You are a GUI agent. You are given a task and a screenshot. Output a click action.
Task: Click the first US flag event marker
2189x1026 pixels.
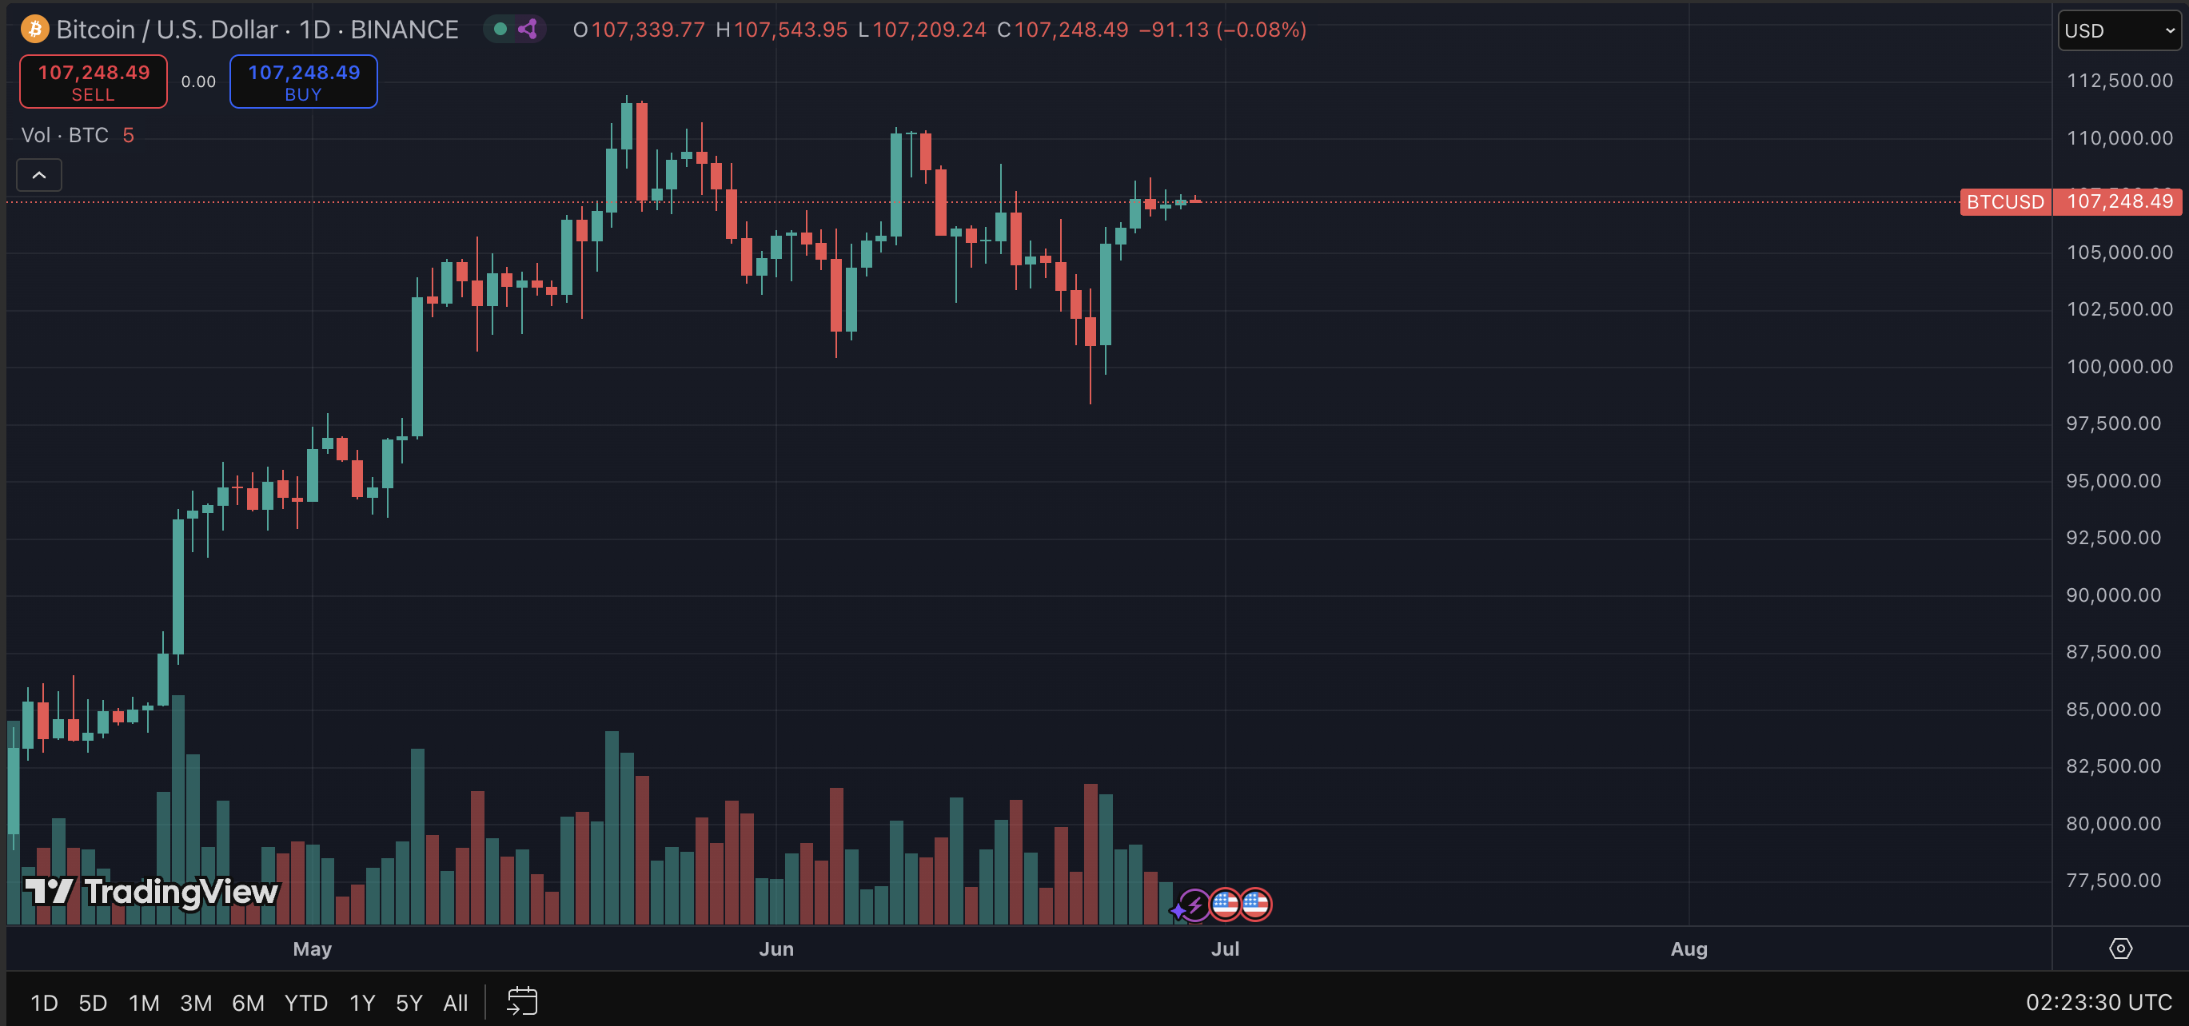click(1225, 905)
